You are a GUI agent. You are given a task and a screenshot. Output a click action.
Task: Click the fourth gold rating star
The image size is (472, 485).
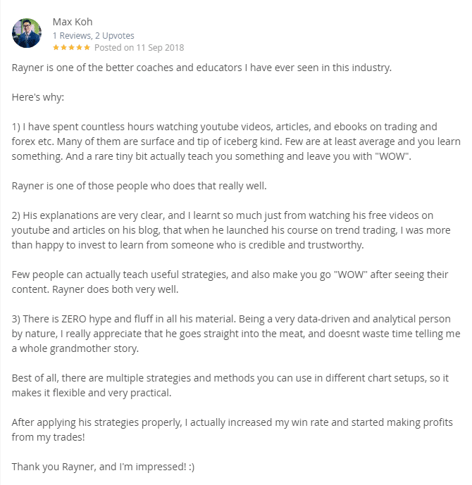click(x=79, y=47)
